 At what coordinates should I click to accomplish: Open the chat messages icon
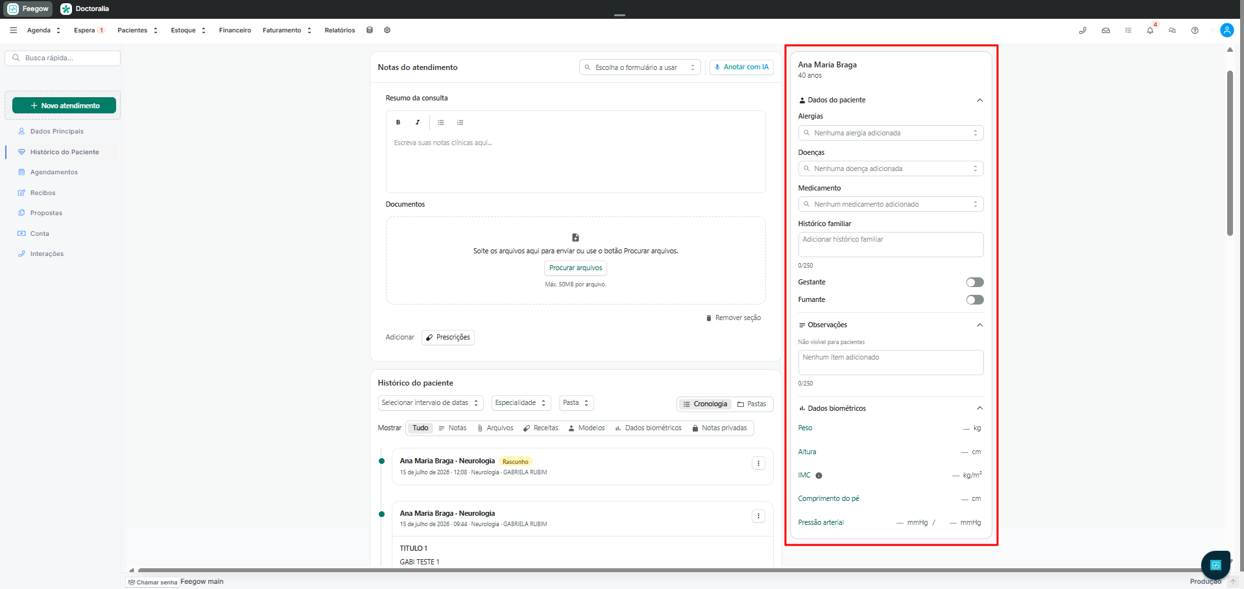(x=1172, y=30)
